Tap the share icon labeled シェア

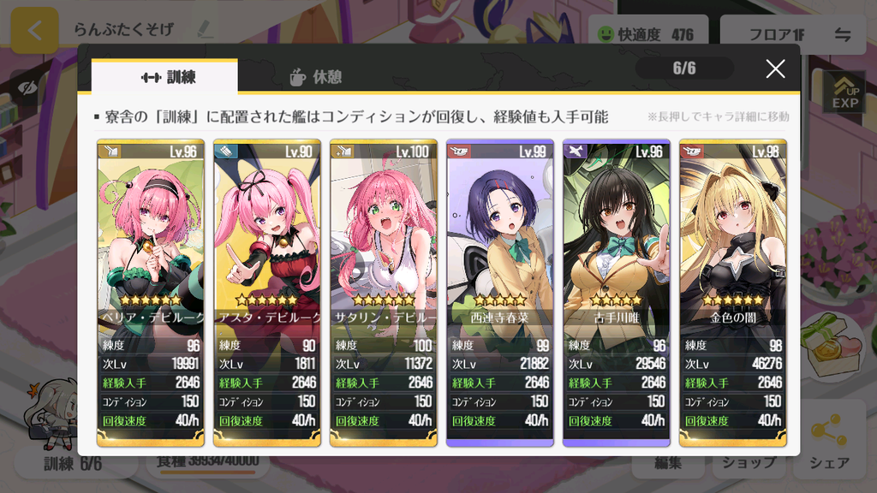click(x=829, y=442)
